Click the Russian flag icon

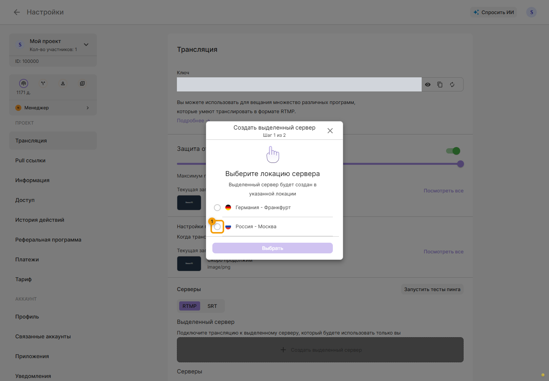coord(228,227)
